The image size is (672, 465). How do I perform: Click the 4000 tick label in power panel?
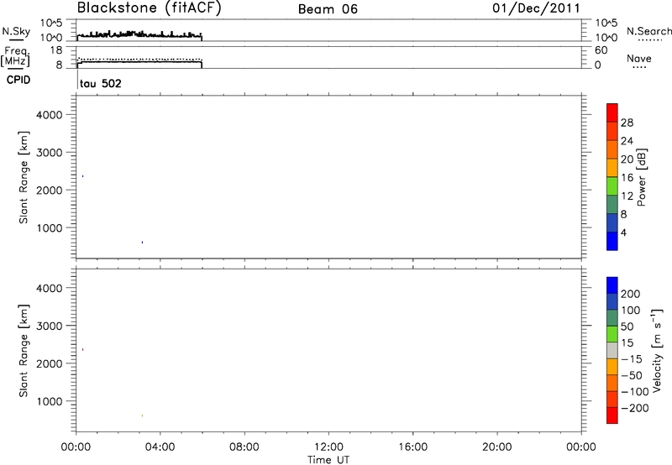pos(50,115)
